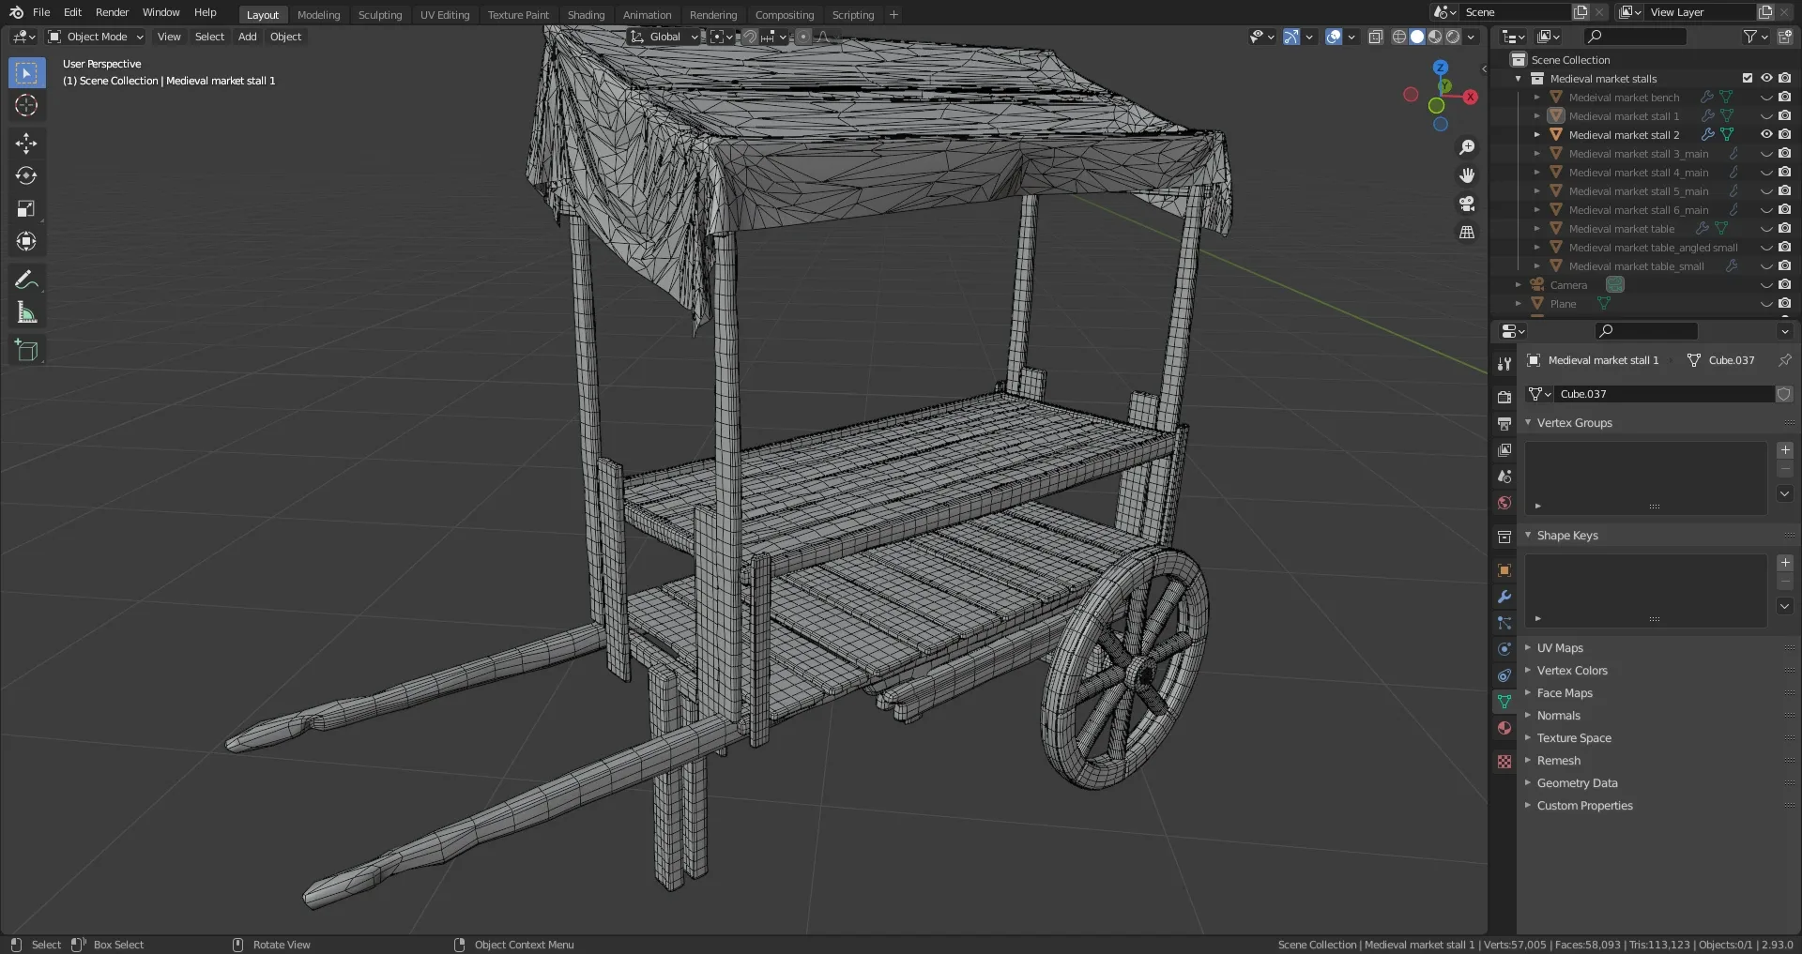1802x954 pixels.
Task: Activate the Transform tool
Action: tap(26, 241)
